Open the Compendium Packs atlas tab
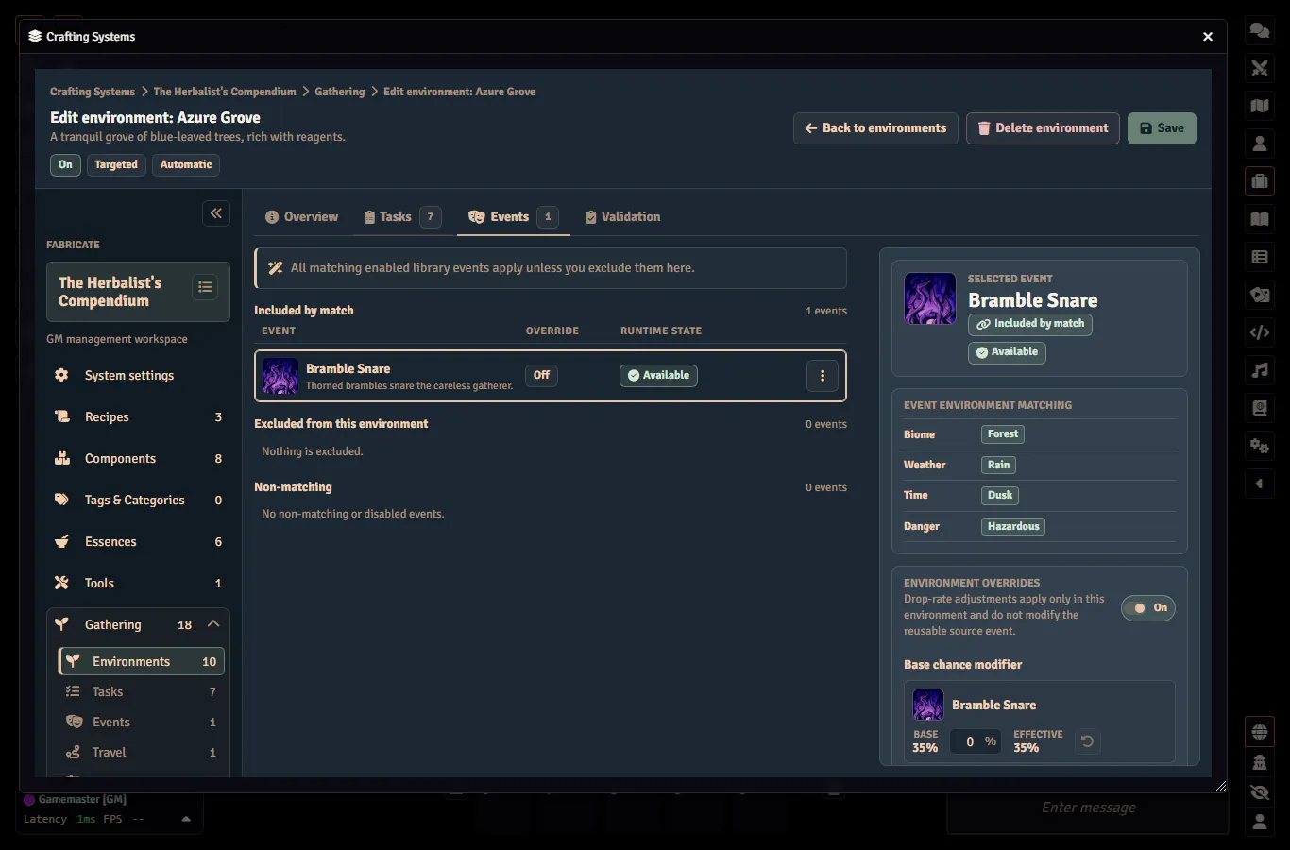This screenshot has width=1290, height=850. 1260,408
